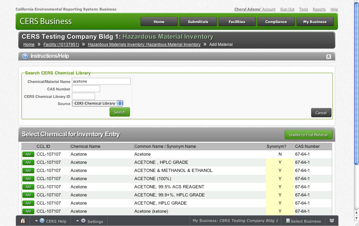Add the Acetone row with synonym N
The width and height of the screenshot is (359, 226).
pyautogui.click(x=29, y=154)
